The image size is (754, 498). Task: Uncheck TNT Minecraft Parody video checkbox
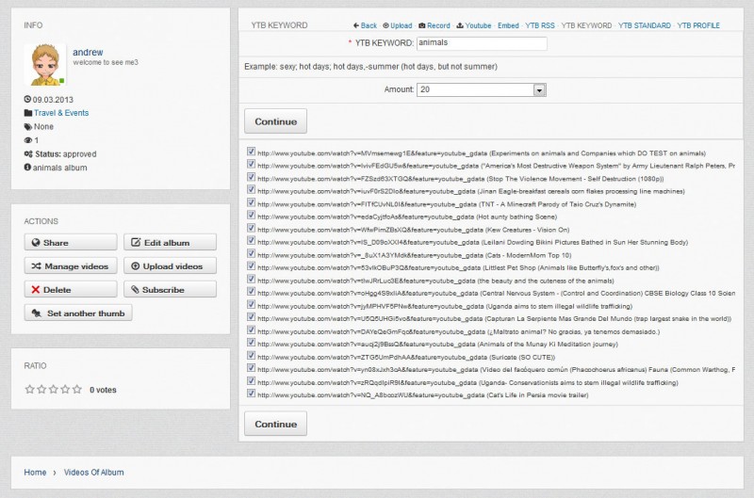click(251, 202)
